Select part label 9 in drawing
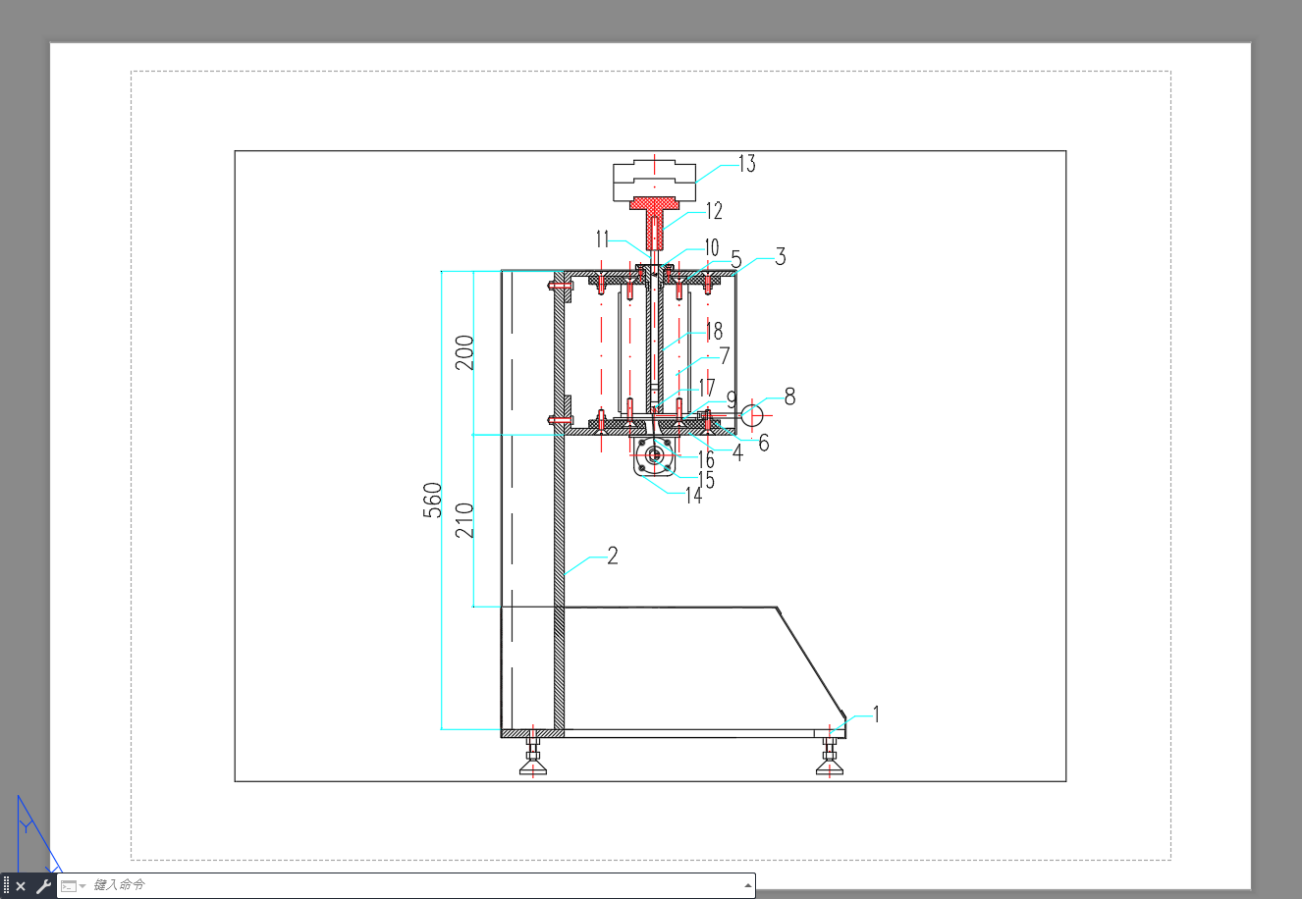This screenshot has height=899, width=1302. tap(732, 400)
